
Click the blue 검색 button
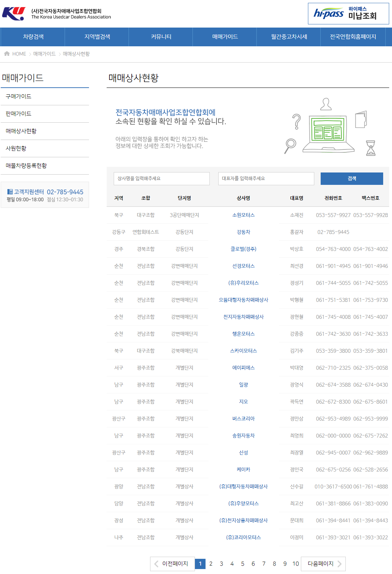coord(352,178)
